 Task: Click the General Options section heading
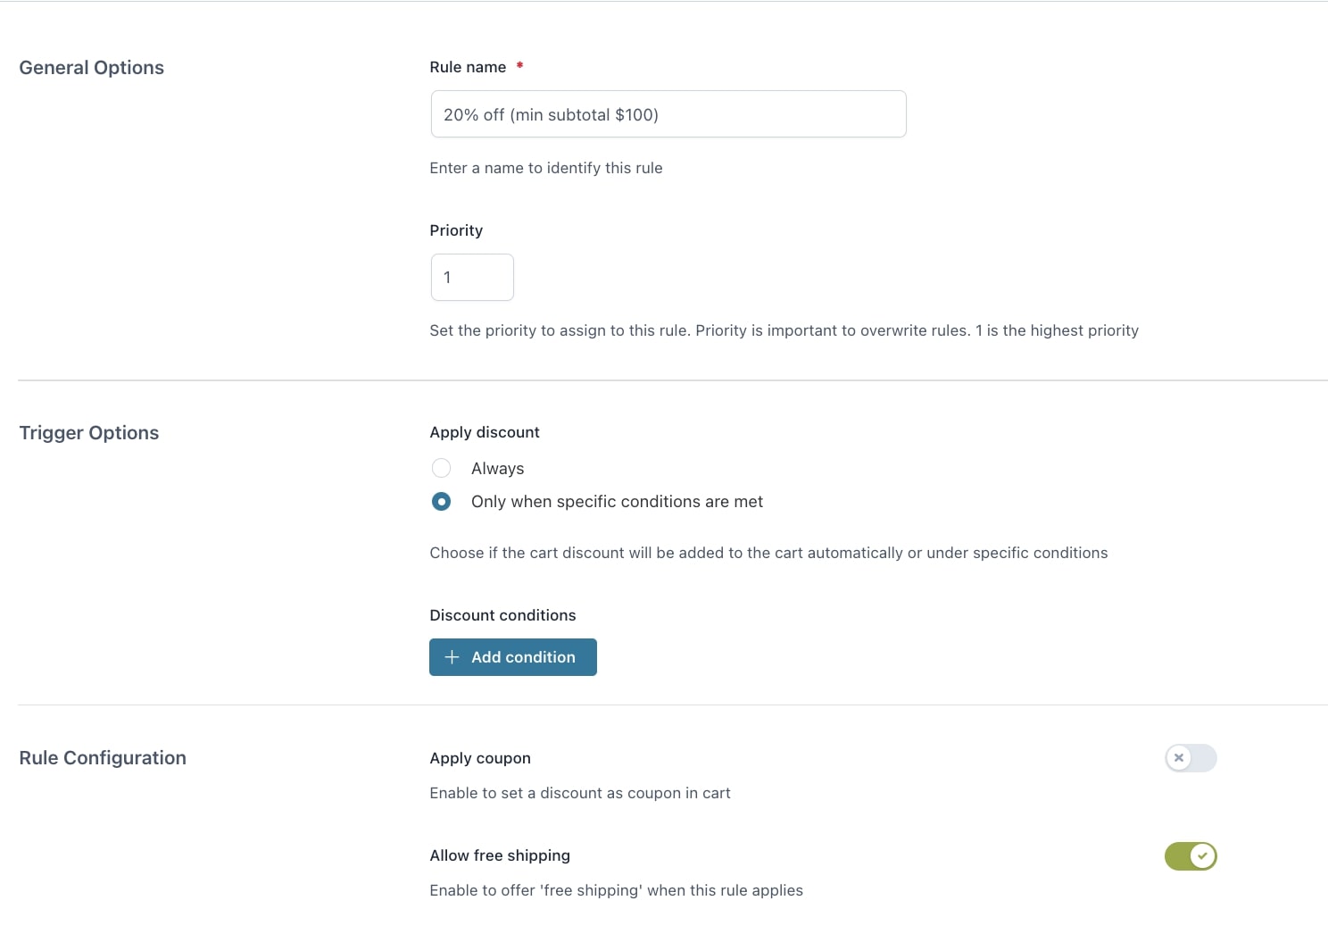92,68
